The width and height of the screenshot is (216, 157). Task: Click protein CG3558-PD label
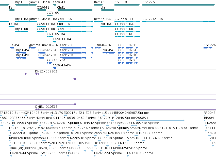click(127, 45)
